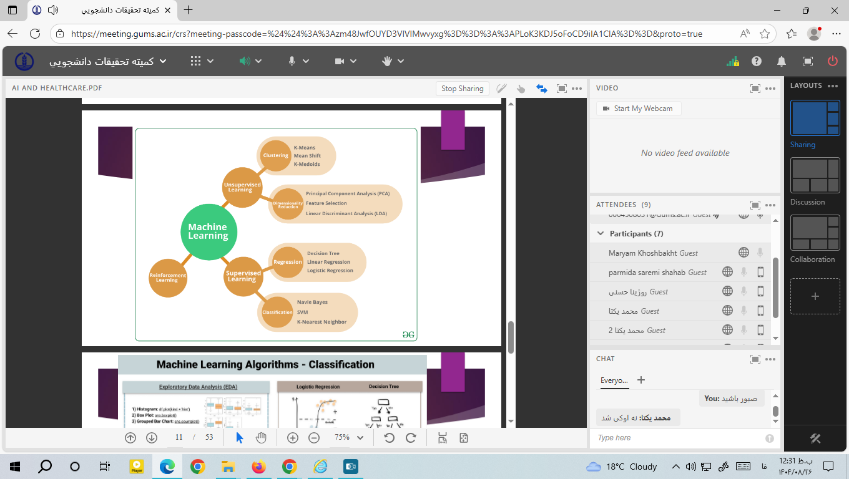Click the red end meeting power icon

[832, 61]
